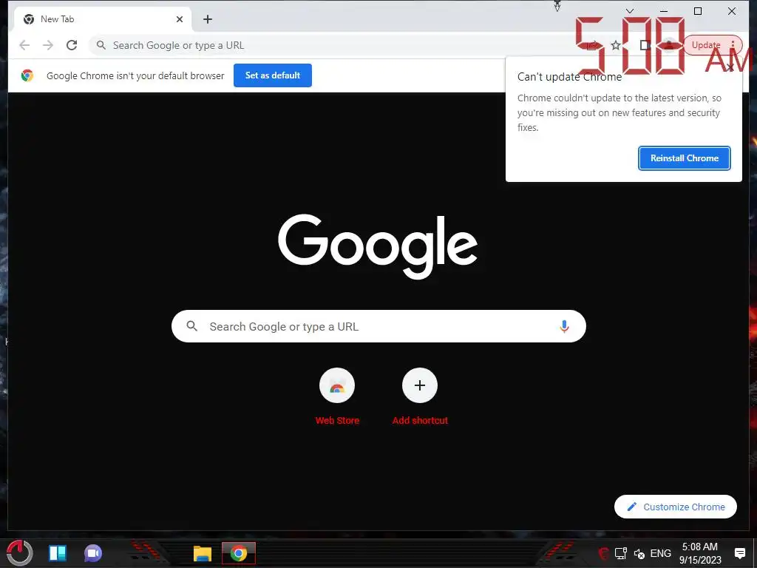This screenshot has width=757, height=568.
Task: Open the side panel icon in toolbar
Action: pos(645,45)
